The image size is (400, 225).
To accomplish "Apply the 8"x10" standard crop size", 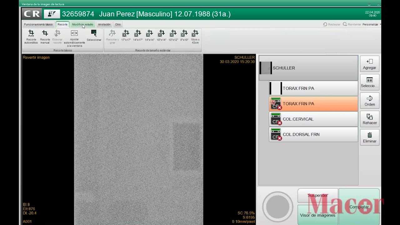I will tap(184, 36).
